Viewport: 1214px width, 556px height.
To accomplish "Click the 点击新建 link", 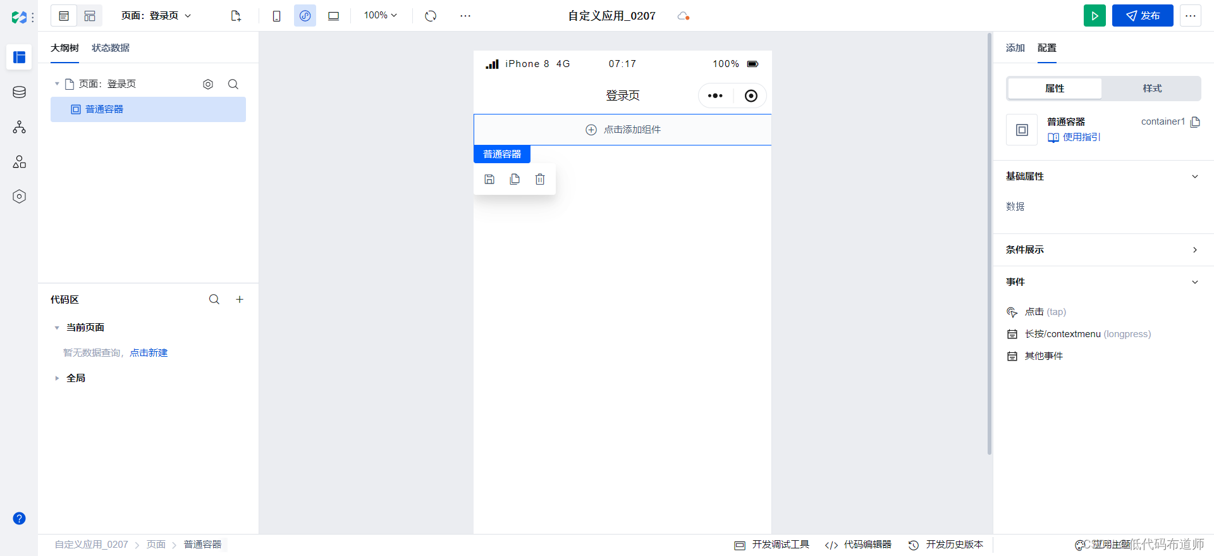I will point(149,353).
